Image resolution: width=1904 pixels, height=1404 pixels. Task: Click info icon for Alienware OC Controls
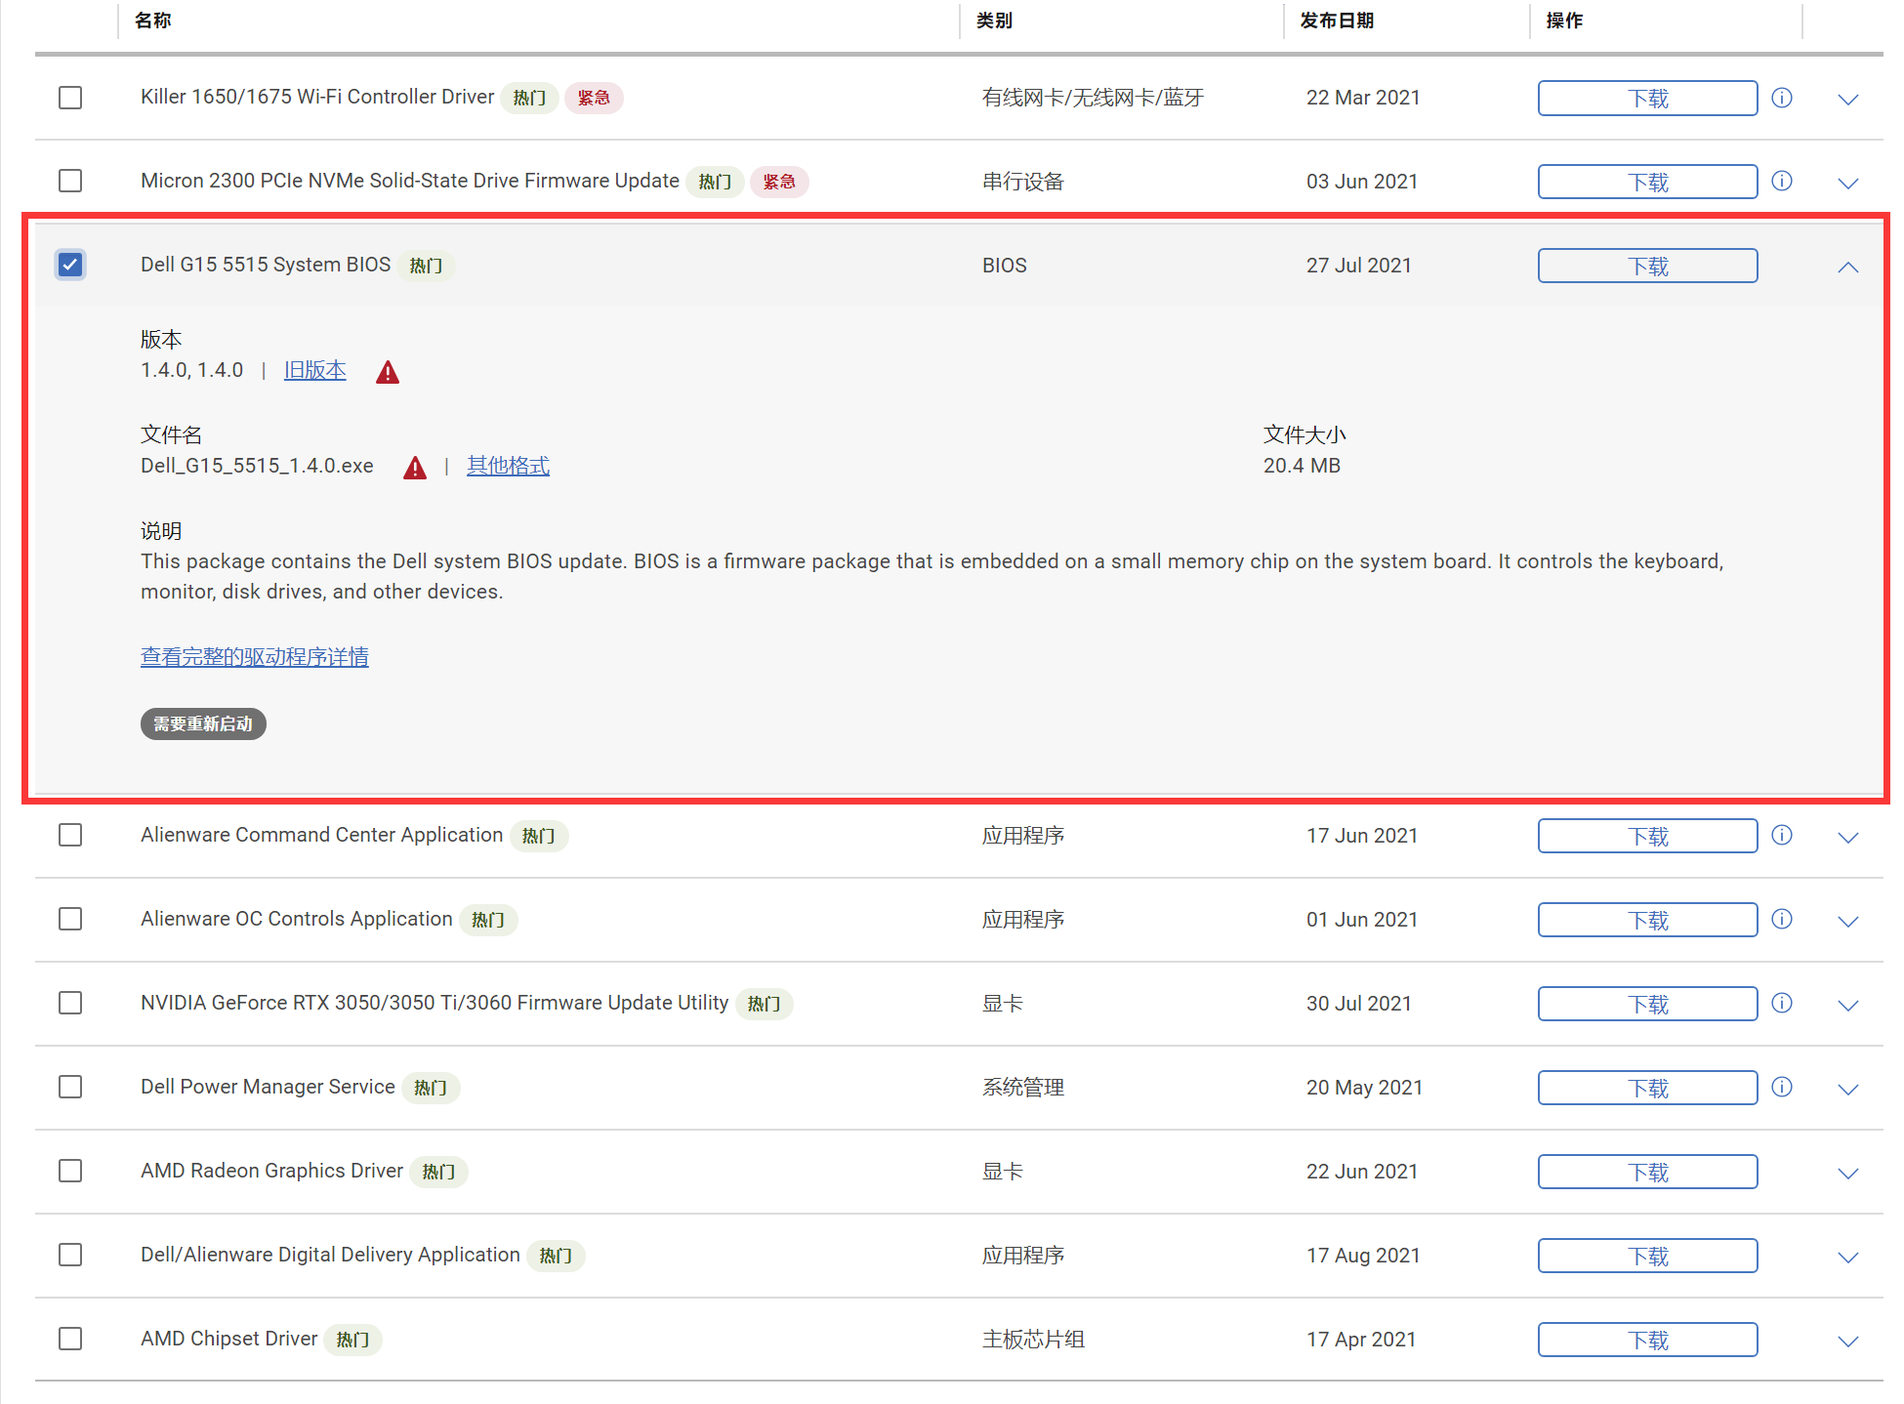(1781, 920)
